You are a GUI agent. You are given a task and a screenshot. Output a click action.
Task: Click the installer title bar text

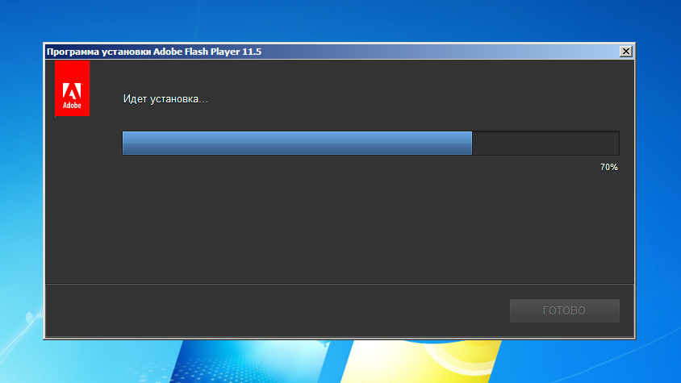tap(154, 52)
